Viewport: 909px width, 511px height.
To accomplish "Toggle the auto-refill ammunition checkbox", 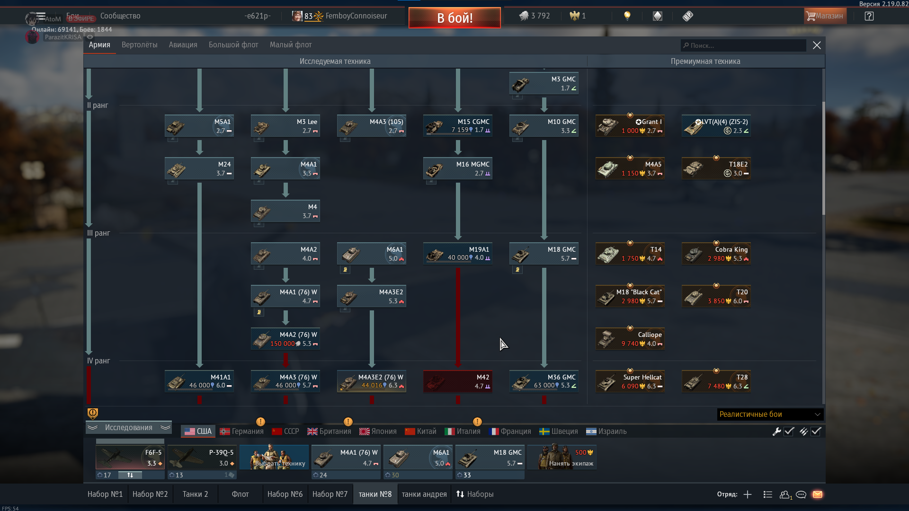I will [x=816, y=432].
